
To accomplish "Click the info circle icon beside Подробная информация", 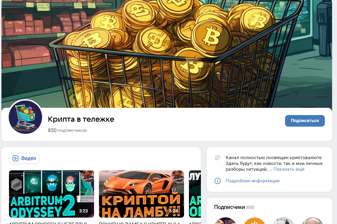I will [217, 181].
